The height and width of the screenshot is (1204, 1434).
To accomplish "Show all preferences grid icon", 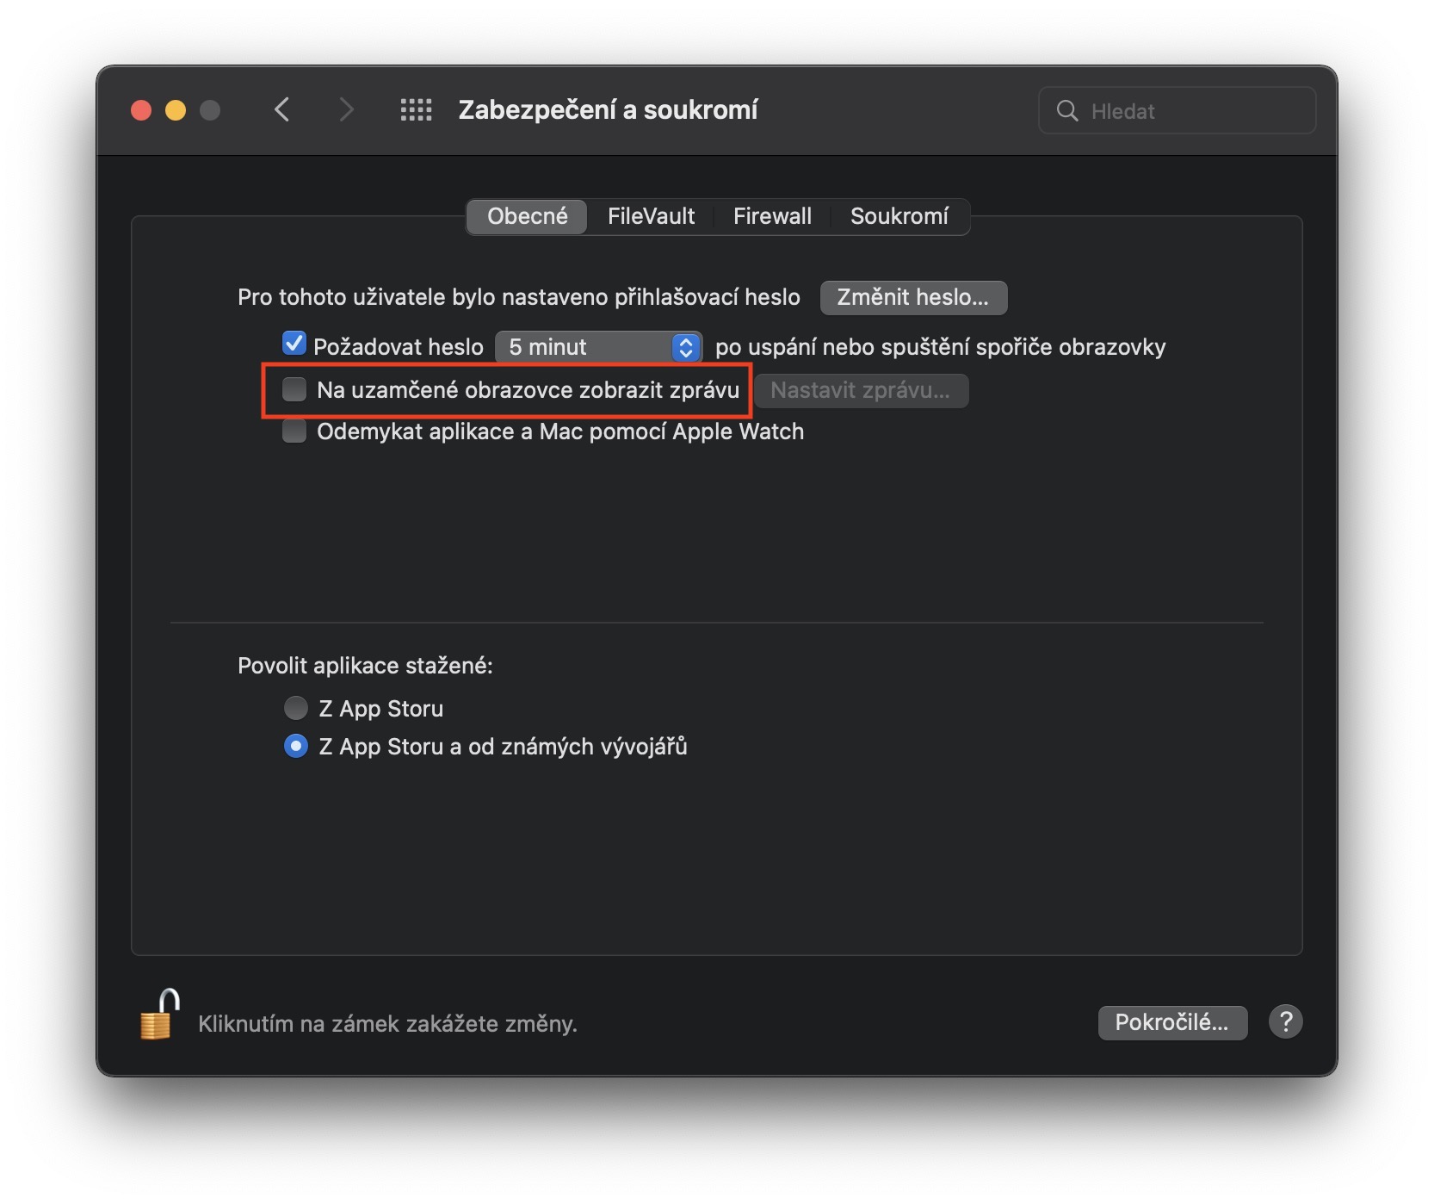I will tap(416, 110).
